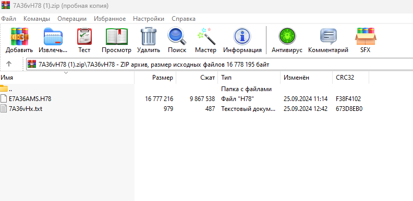Screen dimensions: 413x201
Task: Select the text document icon of 7A36vHx.txt
Action: point(4,108)
